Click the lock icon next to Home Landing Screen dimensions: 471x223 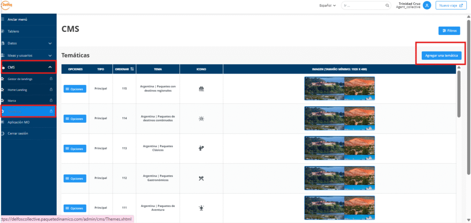click(50, 90)
